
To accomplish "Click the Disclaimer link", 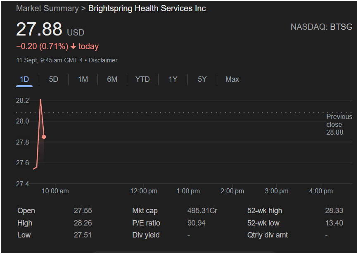I will coord(103,60).
